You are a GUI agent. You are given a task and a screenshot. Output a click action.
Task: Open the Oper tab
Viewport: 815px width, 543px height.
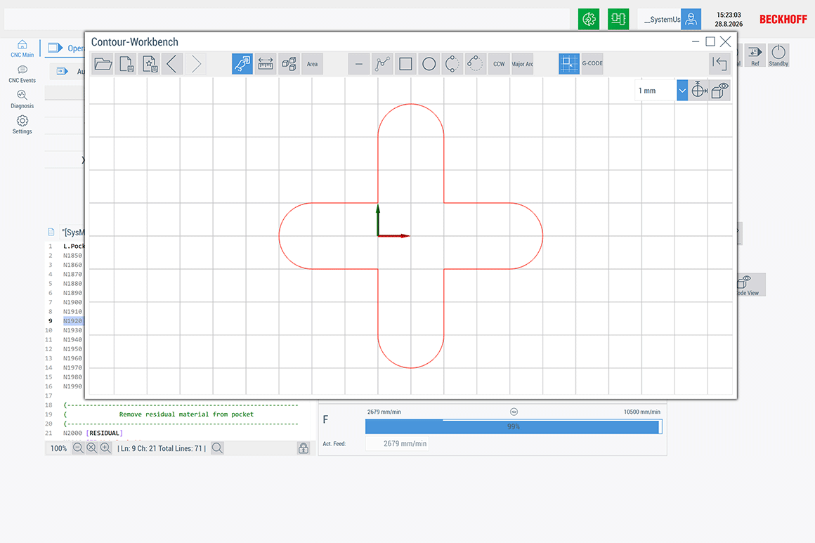tap(65, 48)
